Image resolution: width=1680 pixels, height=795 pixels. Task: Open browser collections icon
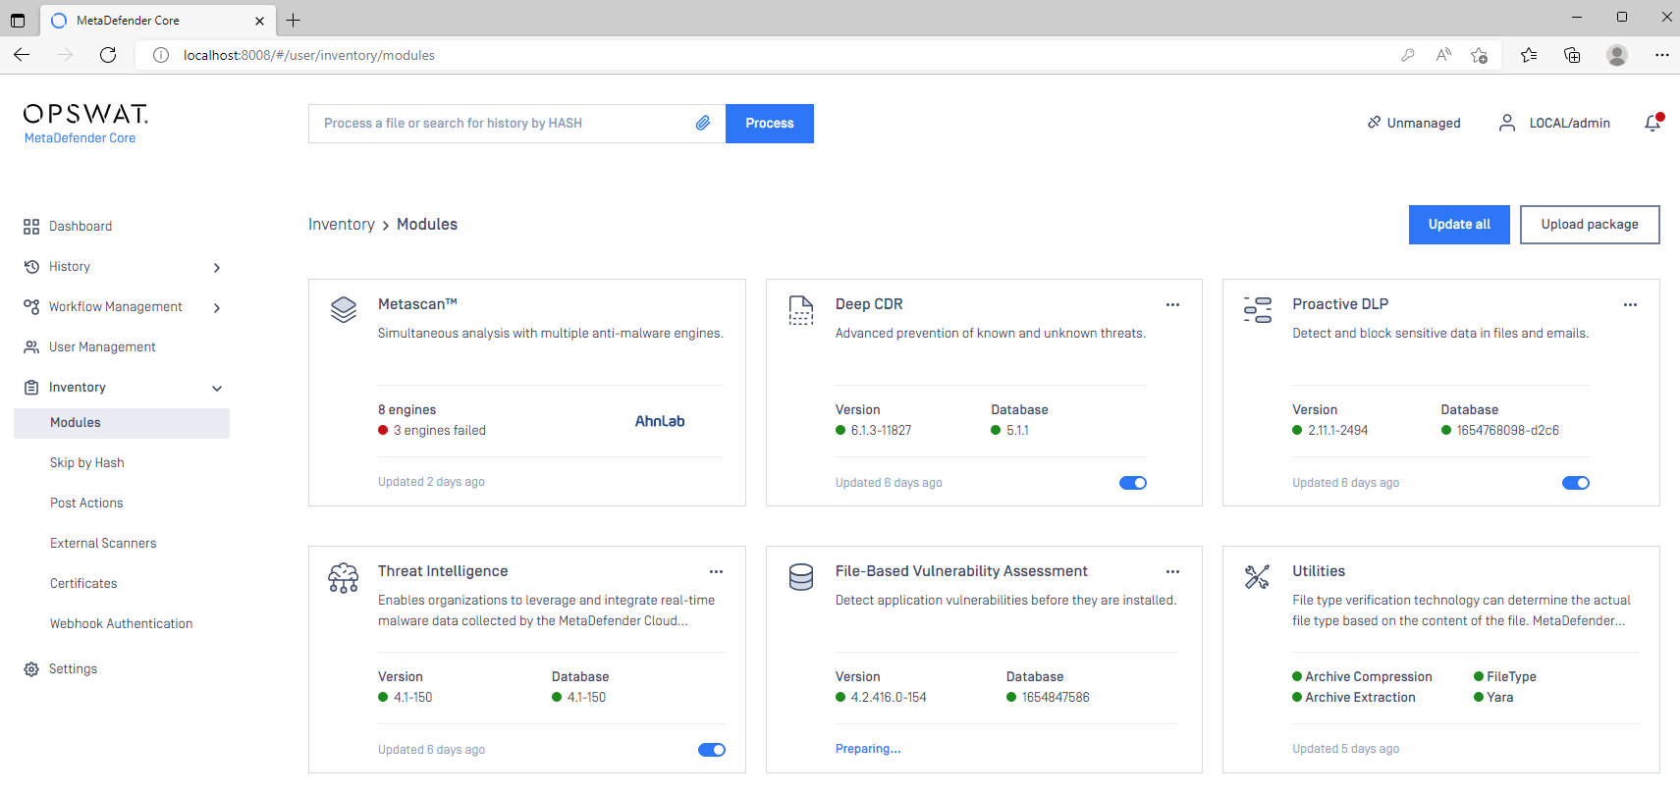click(x=1572, y=55)
